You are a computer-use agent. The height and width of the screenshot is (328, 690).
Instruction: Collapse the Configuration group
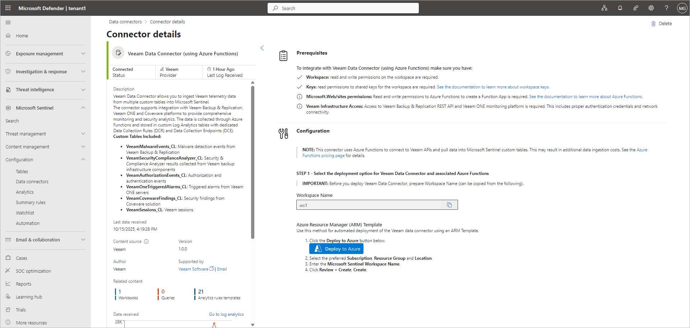(83, 160)
